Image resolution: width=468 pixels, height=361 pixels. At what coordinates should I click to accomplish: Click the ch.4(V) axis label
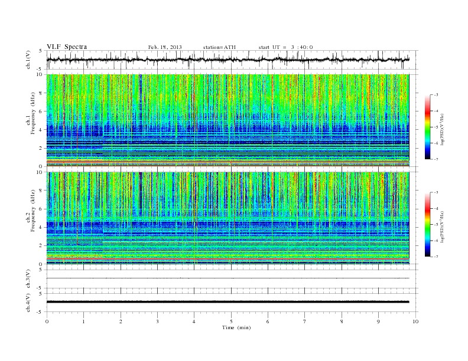coord(28,303)
